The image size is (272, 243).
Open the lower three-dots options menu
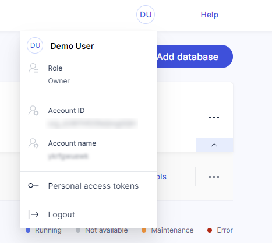tap(214, 177)
